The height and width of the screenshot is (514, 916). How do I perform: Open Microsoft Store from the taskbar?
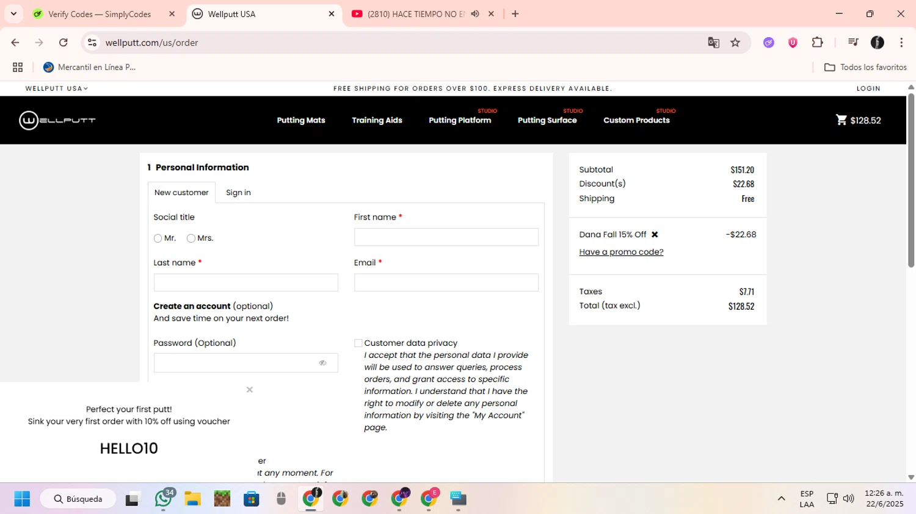[x=252, y=499]
